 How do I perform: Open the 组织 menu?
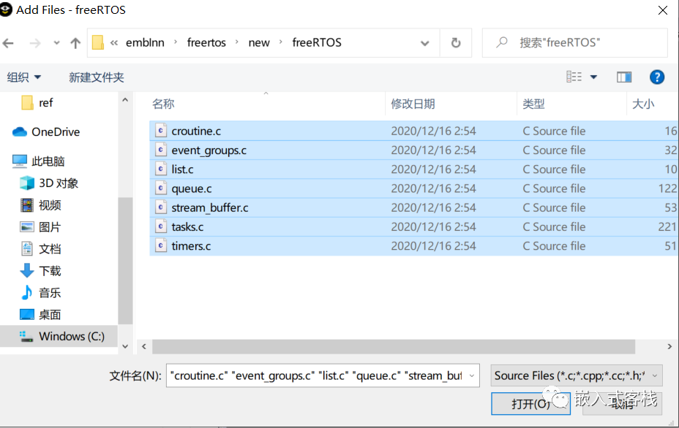click(24, 77)
